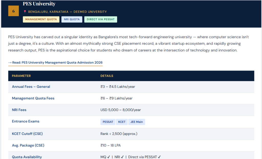Screen dimensions: 262x159
Task: Click the JEE Main entrance exam chip
Action: point(137,122)
